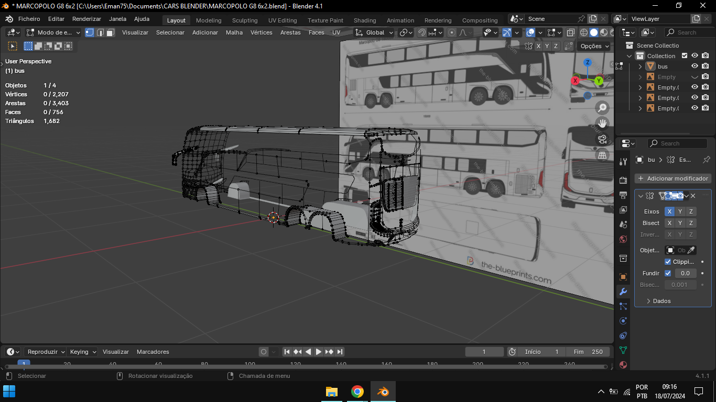Switch perspective/orthographic grid gizmo
Image resolution: width=716 pixels, height=402 pixels.
[603, 155]
